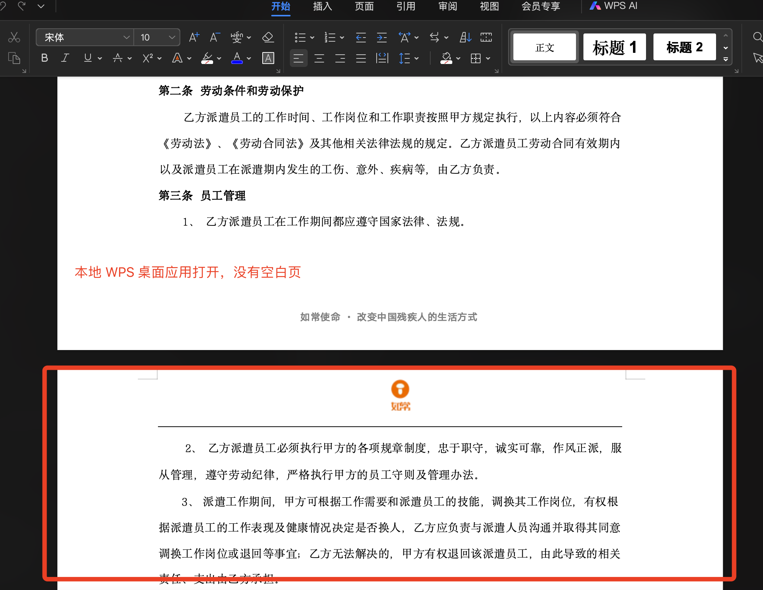Apply the 标题 1 style
Screen dimensions: 763x590
tap(615, 47)
